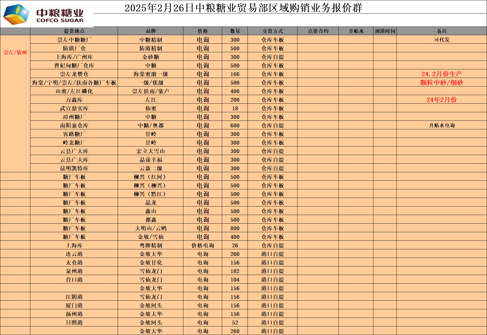Select the 升贴水电询 remark cell
This screenshot has height=335, width=487.
[x=442, y=125]
